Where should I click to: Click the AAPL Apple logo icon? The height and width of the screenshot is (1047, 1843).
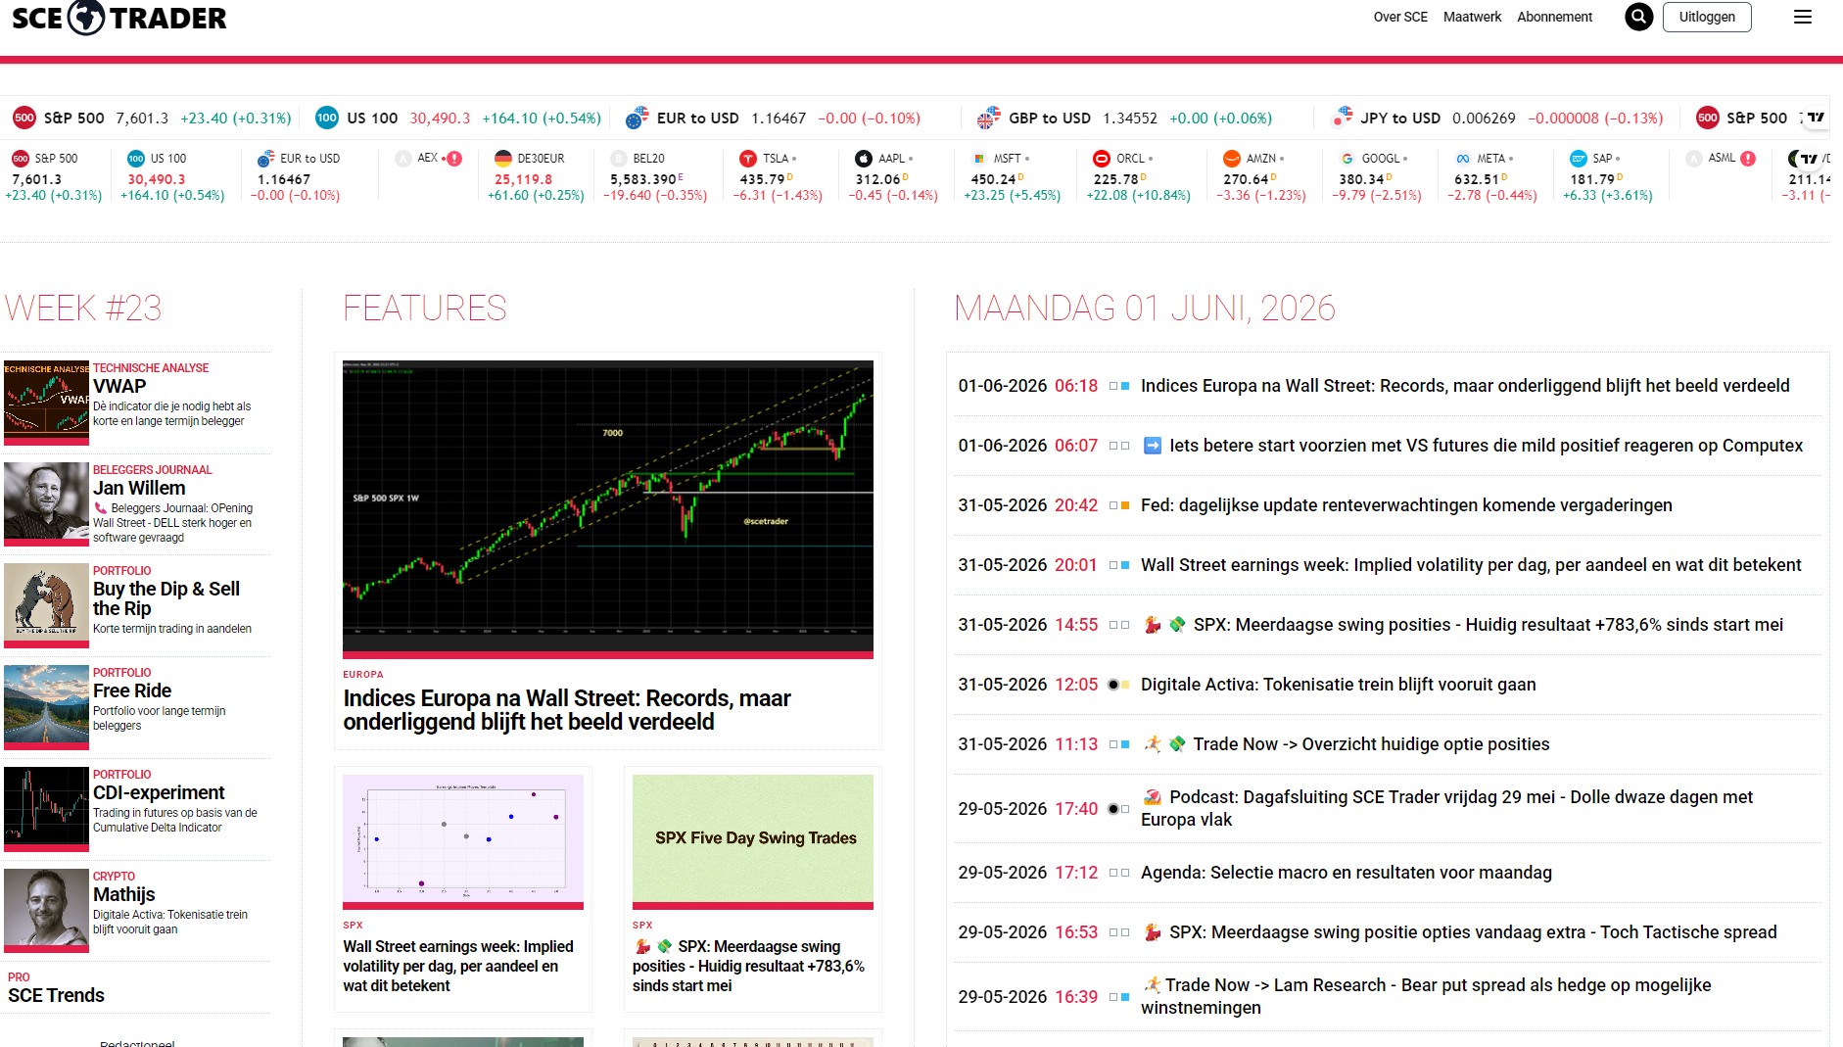tap(863, 158)
